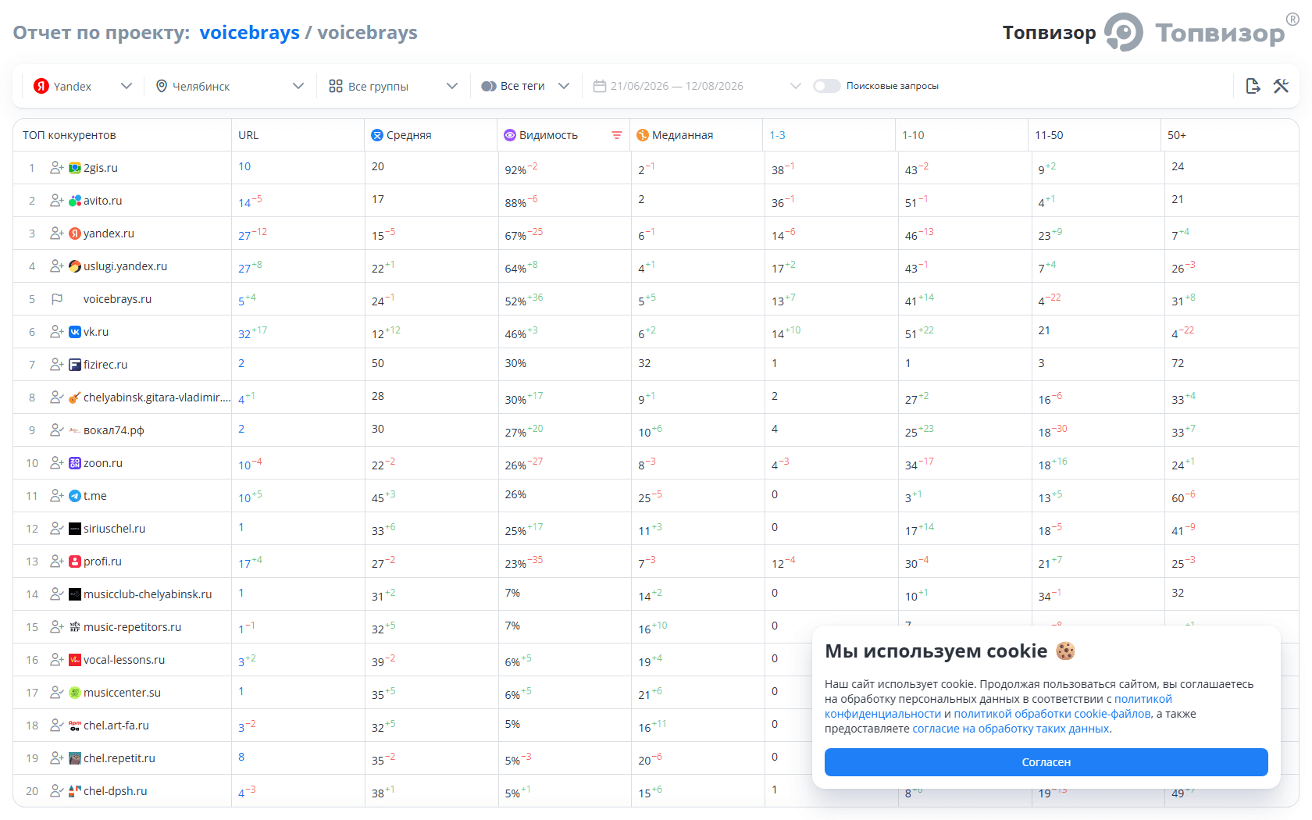Click the Топвизор brand name text in header

pyautogui.click(x=1049, y=33)
